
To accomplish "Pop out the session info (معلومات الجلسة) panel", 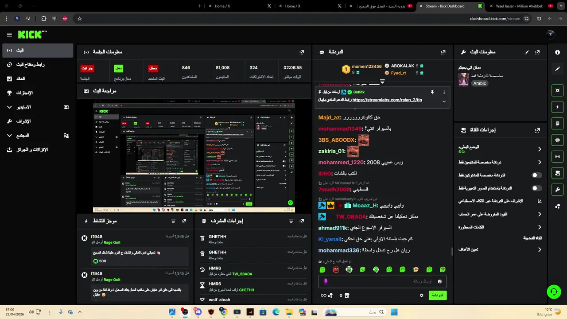I will 302,52.
